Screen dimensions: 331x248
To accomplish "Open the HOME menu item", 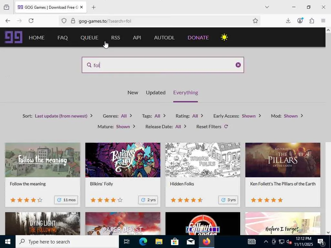I will click(37, 37).
